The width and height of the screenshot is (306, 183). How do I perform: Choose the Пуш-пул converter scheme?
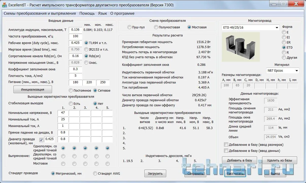129,27
